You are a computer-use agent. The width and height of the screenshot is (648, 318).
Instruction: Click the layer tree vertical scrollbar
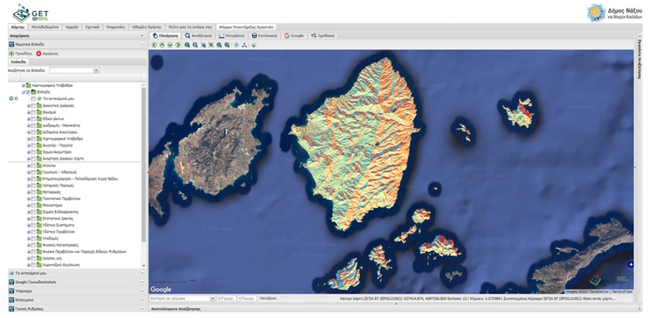[x=143, y=165]
